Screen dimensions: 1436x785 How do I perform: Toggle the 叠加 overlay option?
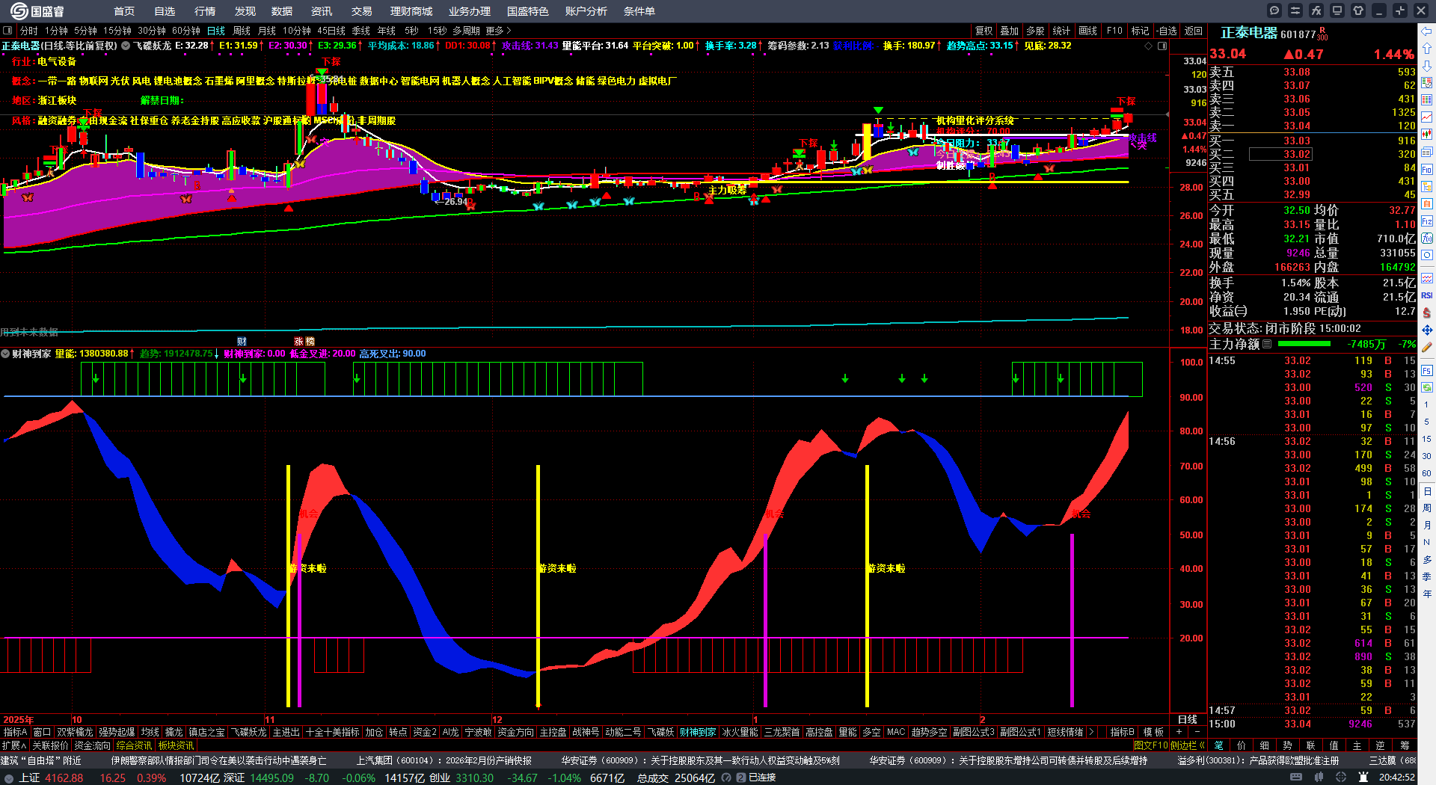[1010, 31]
